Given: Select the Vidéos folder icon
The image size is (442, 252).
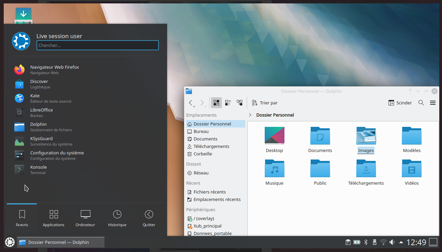Looking at the screenshot, I should click(412, 168).
